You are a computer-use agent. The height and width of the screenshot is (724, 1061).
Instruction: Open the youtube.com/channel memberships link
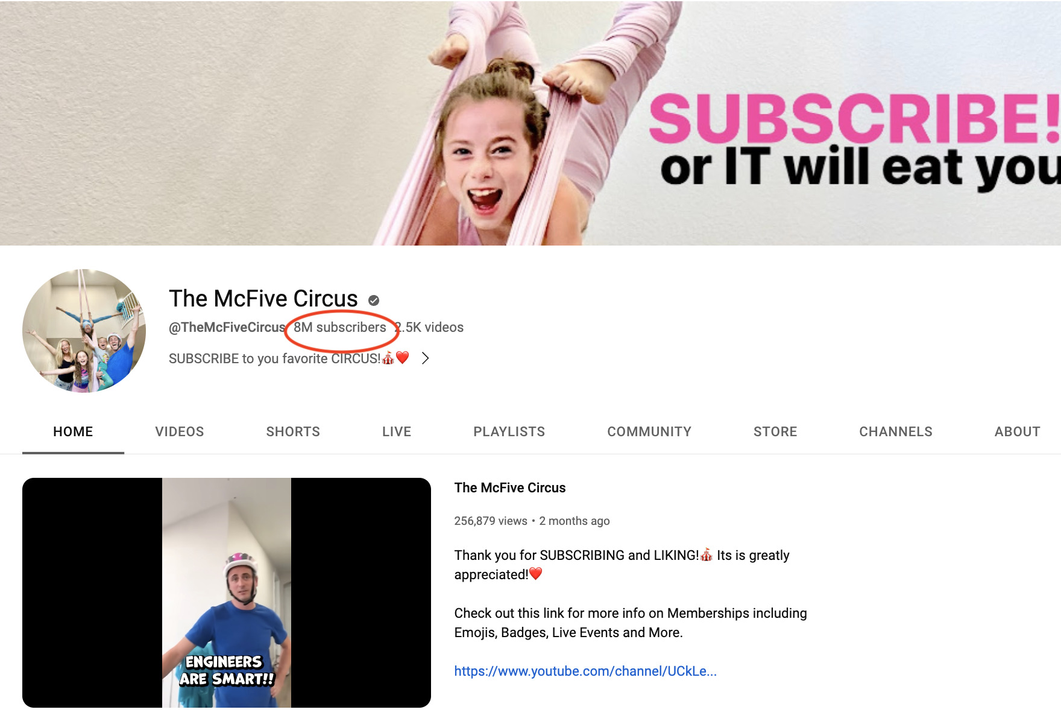(585, 672)
